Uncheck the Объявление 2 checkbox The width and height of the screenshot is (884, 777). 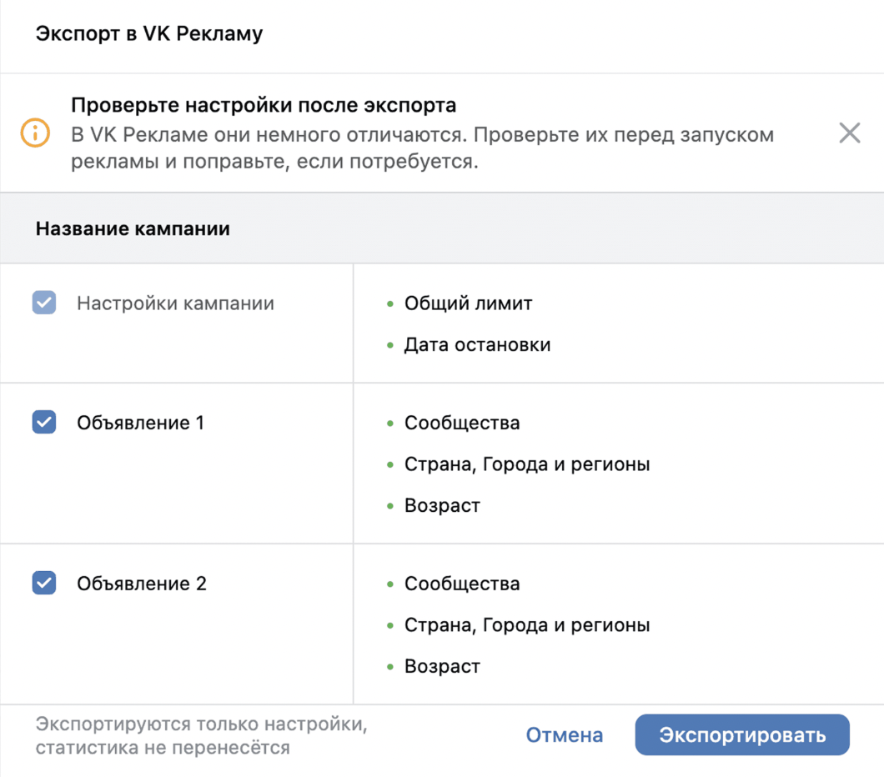click(x=43, y=584)
